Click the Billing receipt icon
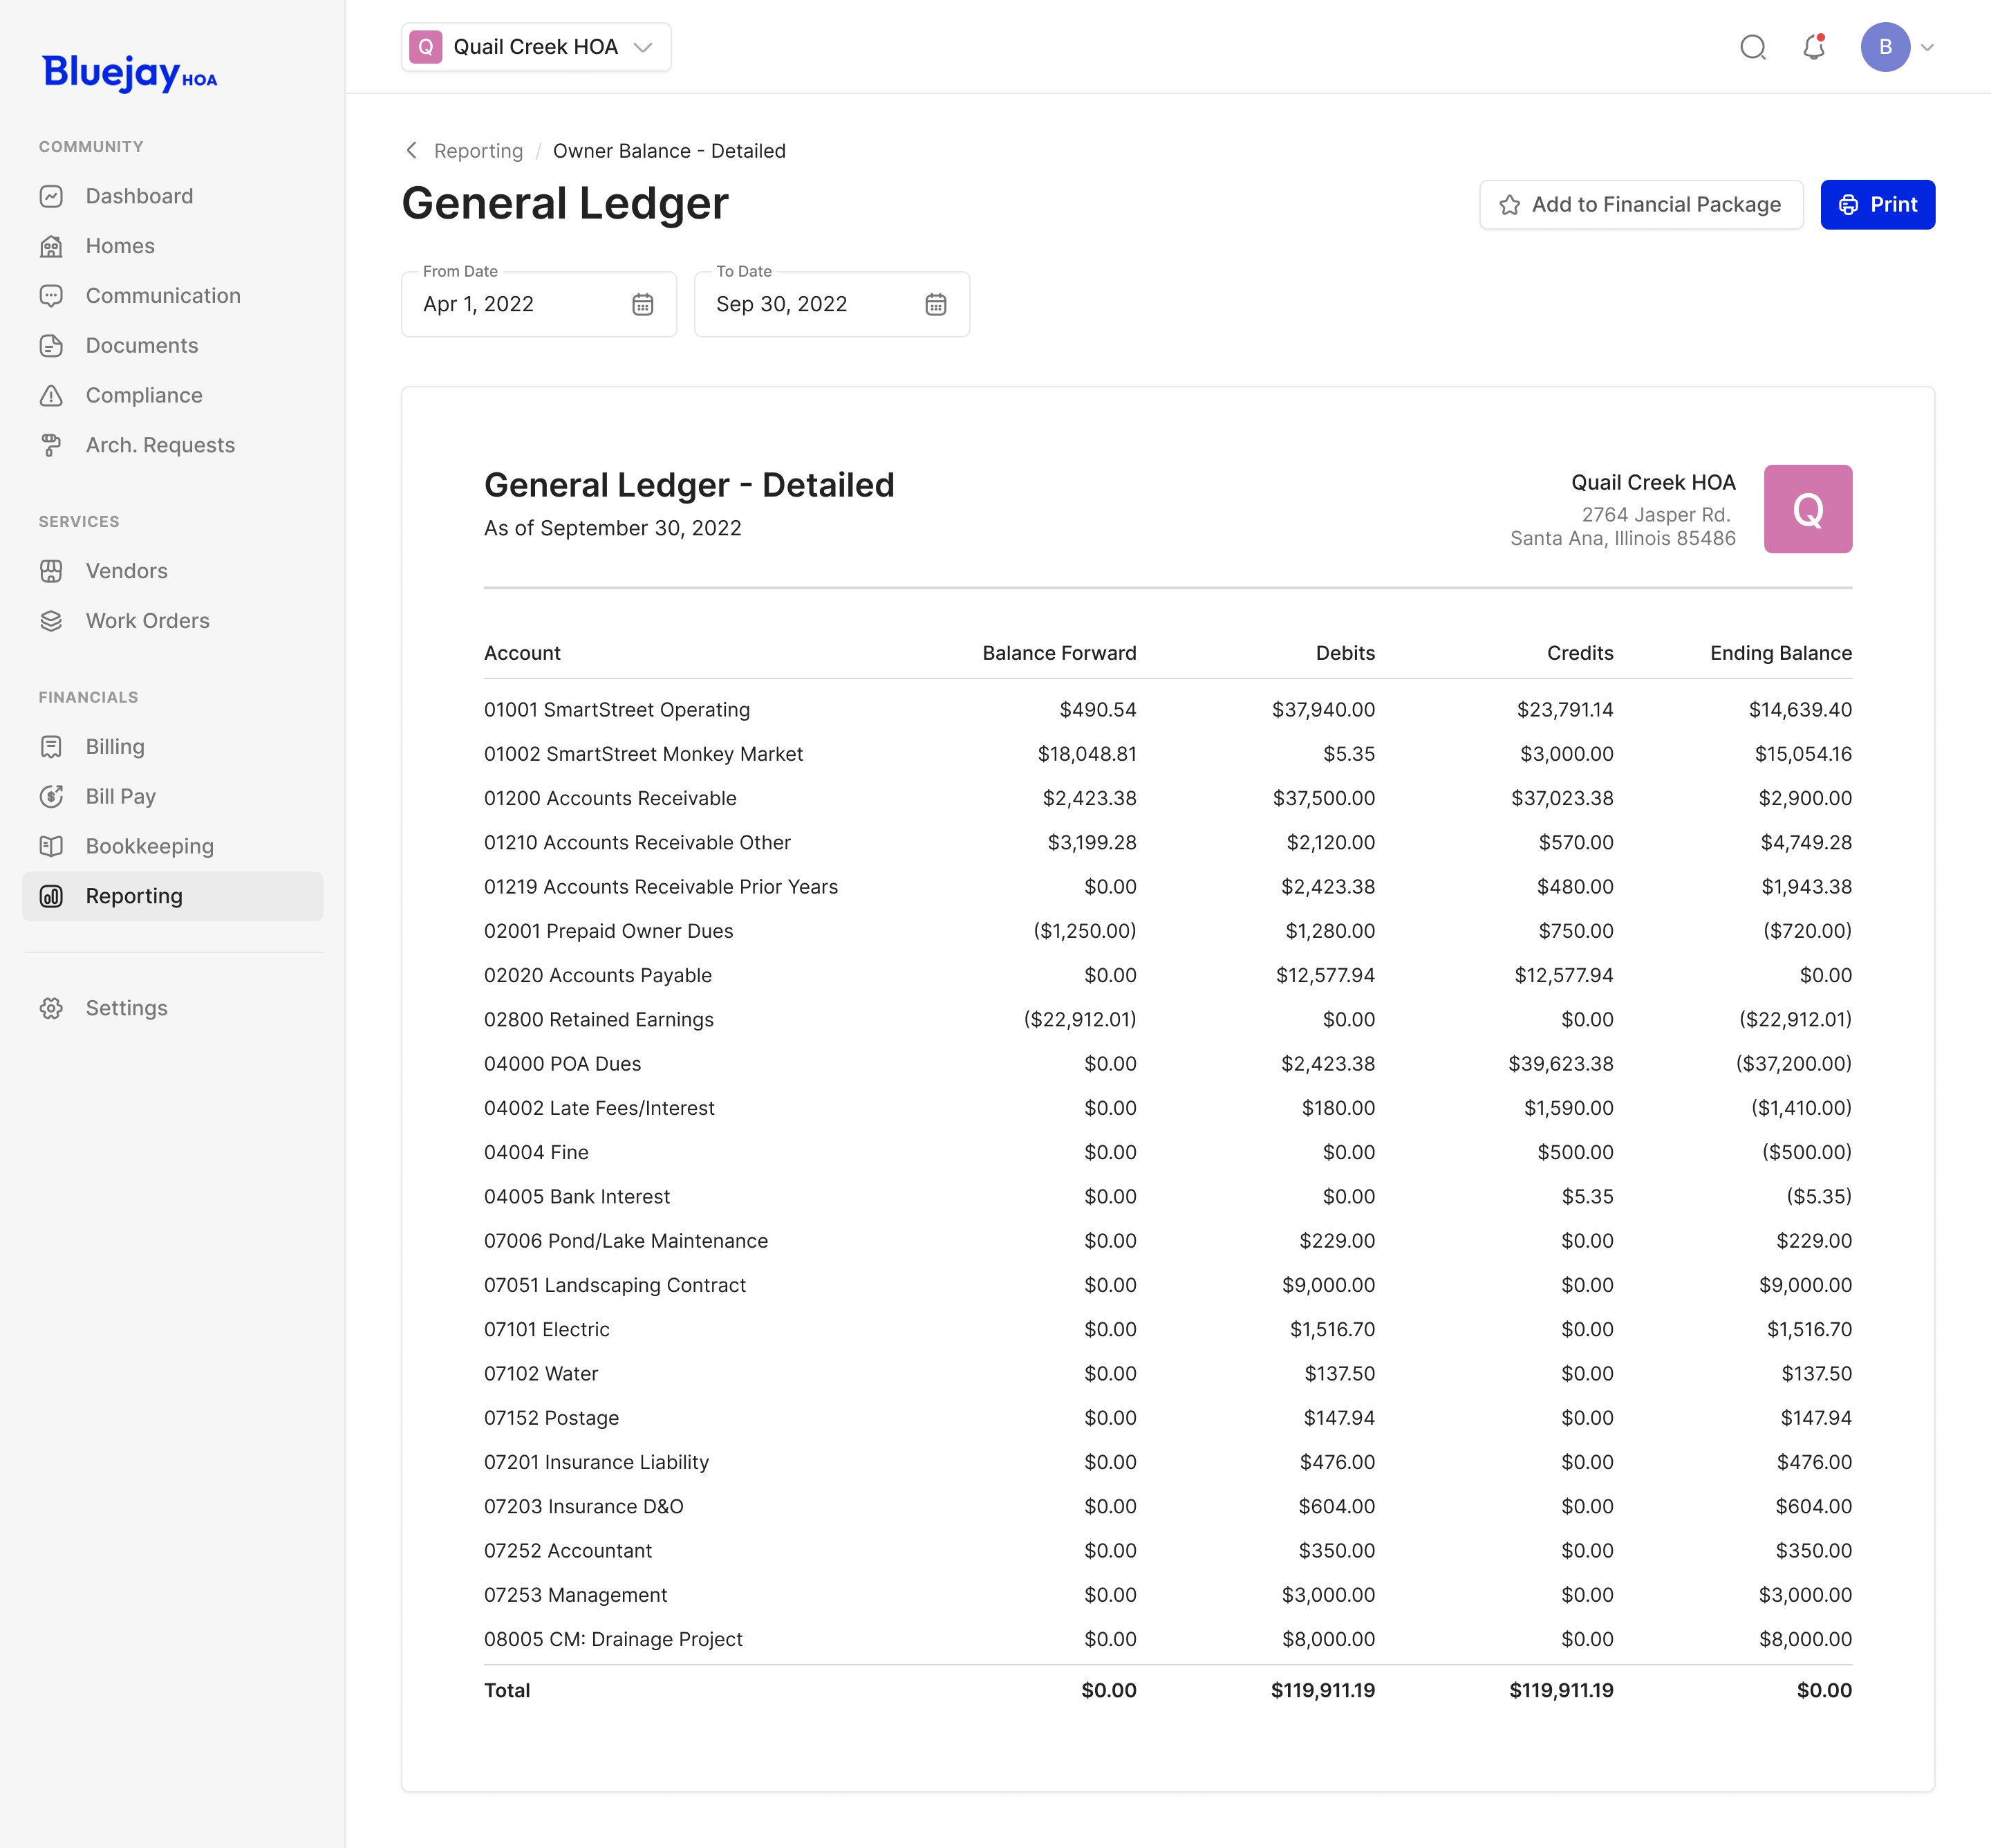 [51, 747]
